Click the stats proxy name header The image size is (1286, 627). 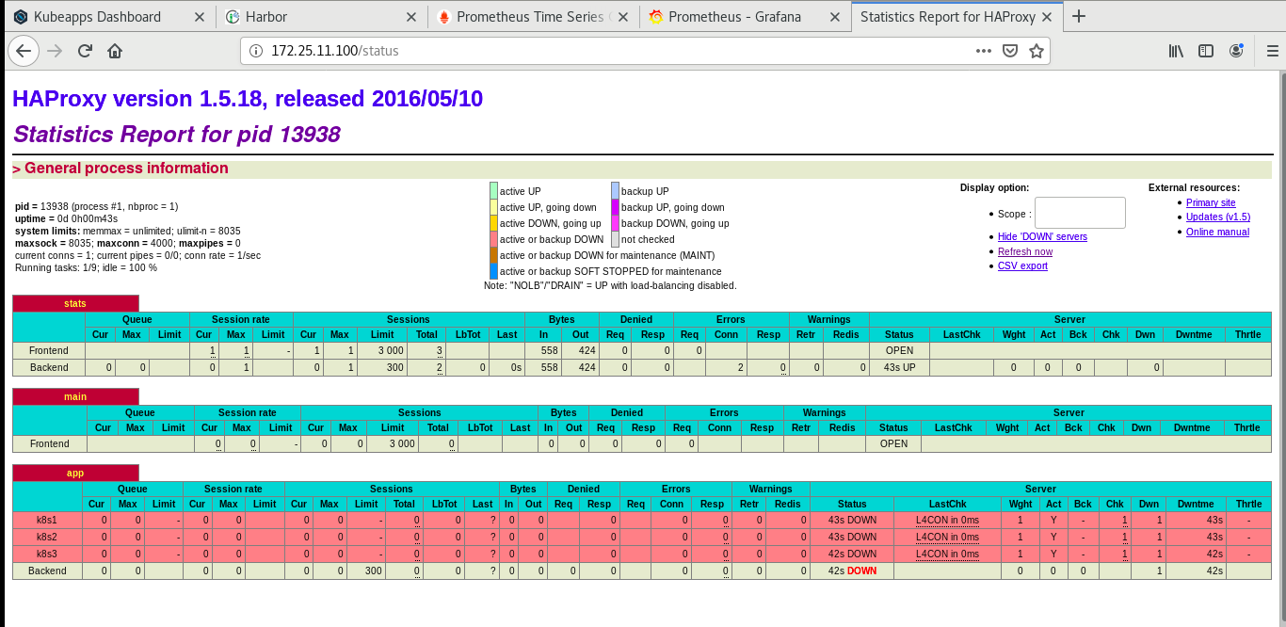(x=75, y=303)
